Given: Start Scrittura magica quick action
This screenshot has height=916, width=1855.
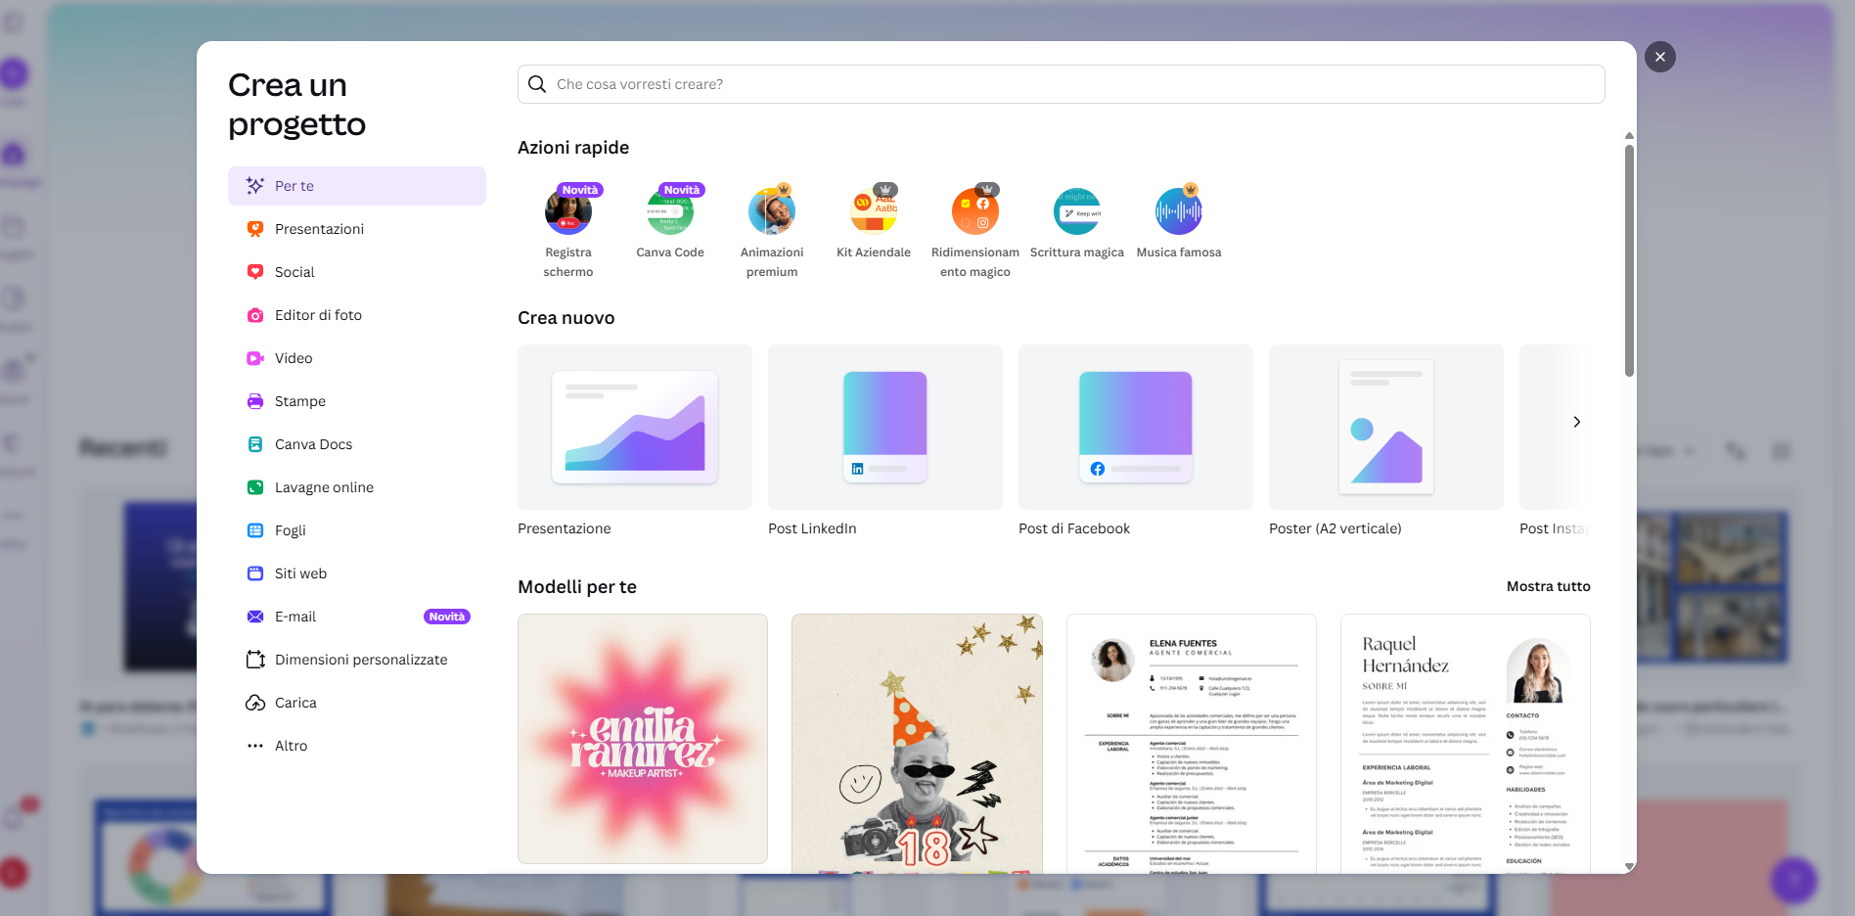Looking at the screenshot, I should [x=1077, y=211].
